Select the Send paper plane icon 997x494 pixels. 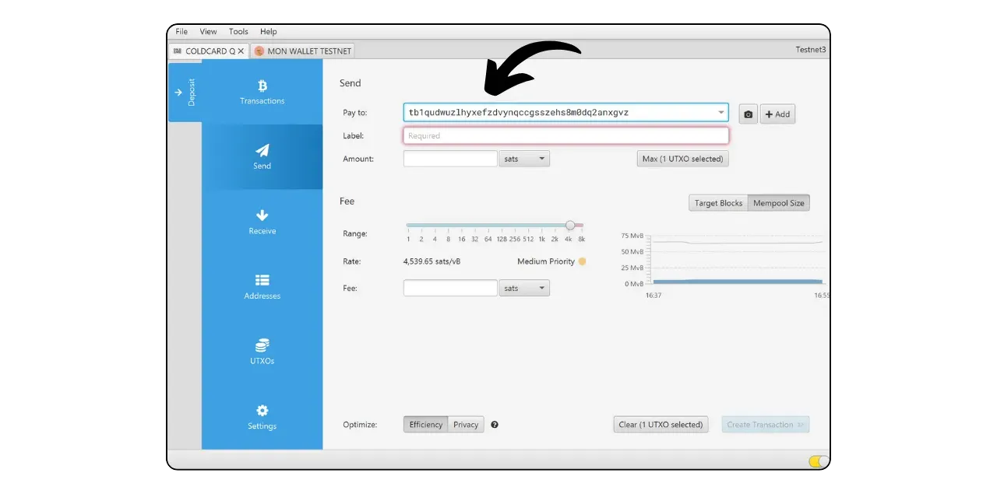pyautogui.click(x=262, y=151)
